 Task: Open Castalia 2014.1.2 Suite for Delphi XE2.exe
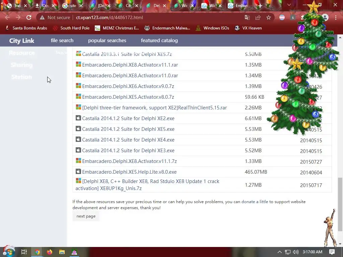tap(128, 118)
